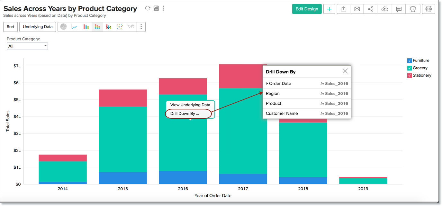The height and width of the screenshot is (206, 442).
Task: Toggle the Grocery series visibility
Action: point(410,68)
